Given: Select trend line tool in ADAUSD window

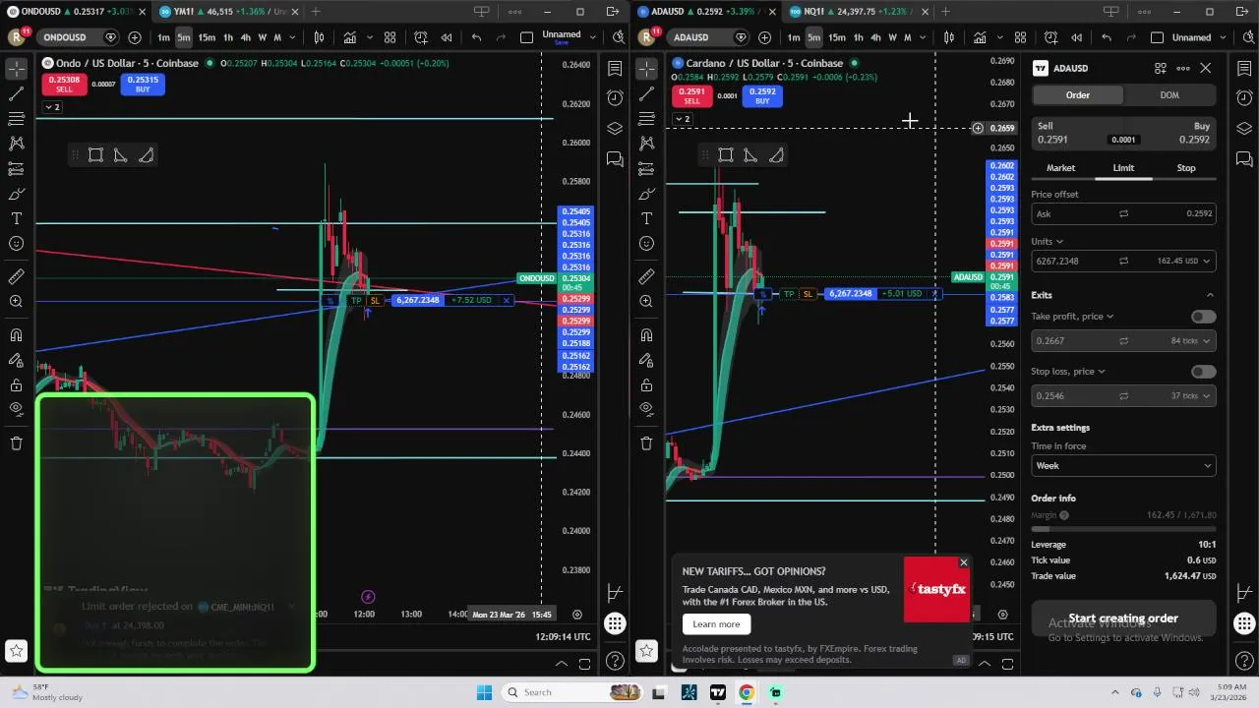Looking at the screenshot, I should click(x=646, y=93).
